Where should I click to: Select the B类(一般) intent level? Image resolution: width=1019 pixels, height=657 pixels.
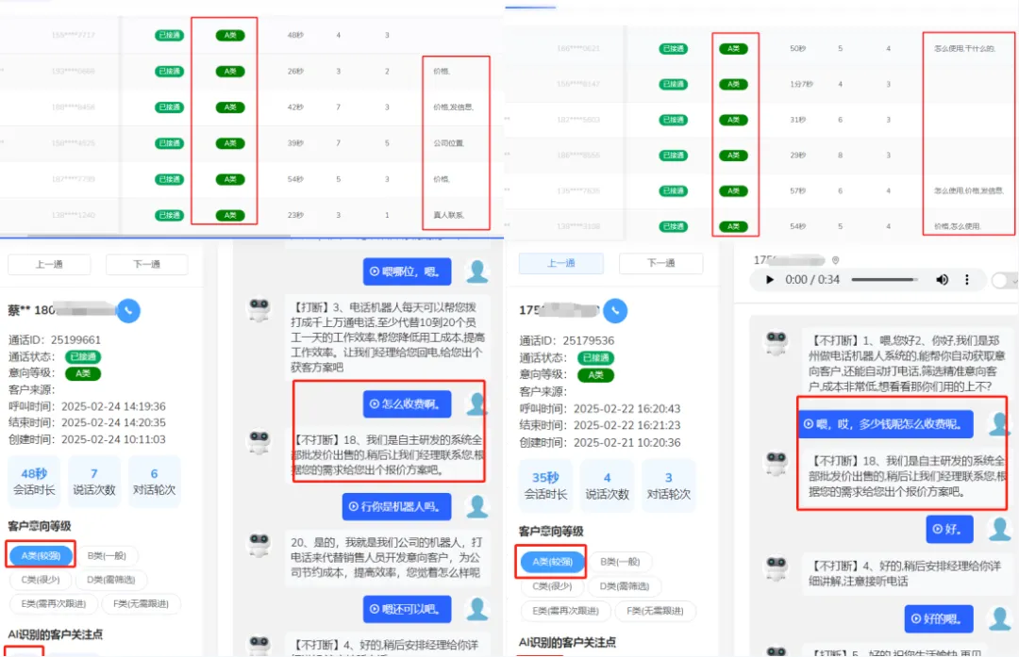click(107, 555)
